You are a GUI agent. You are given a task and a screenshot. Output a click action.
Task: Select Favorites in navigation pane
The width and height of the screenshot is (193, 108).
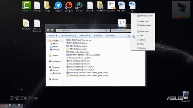tap(54, 41)
